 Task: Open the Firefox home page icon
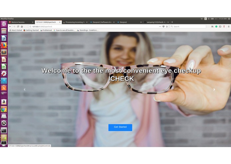(22, 27)
